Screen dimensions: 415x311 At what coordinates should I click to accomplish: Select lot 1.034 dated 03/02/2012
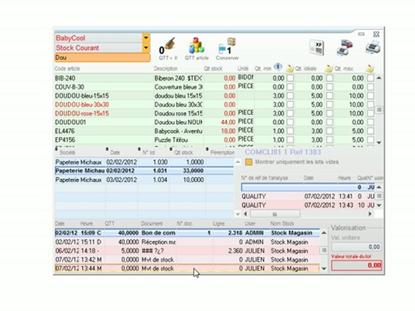[x=144, y=180]
